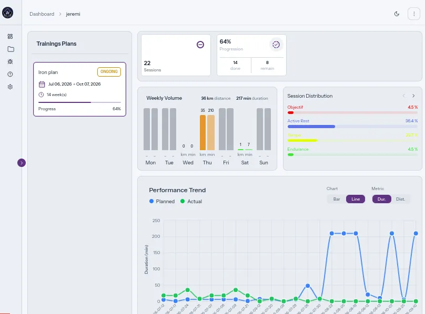Click the Performance Trend title
425x314 pixels.
tap(177, 190)
